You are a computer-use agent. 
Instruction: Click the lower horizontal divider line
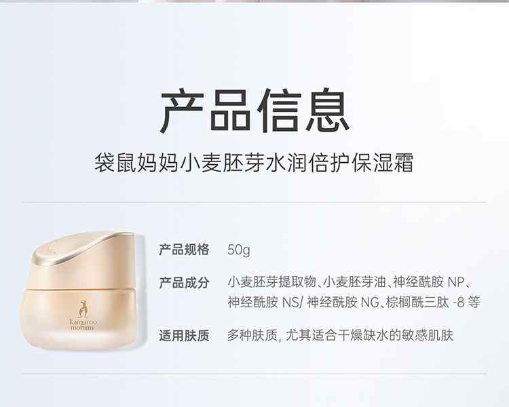point(254,374)
